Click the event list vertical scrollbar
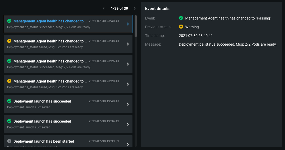The height and width of the screenshot is (150, 285). click(x=136, y=26)
